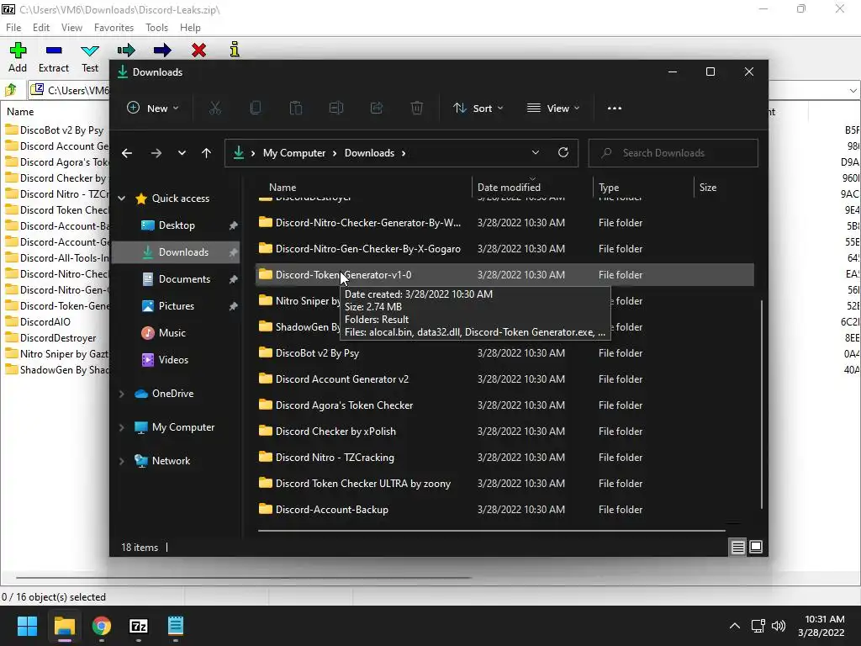861x646 pixels.
Task: Open the 7-Zip Help menu
Action: tap(190, 28)
